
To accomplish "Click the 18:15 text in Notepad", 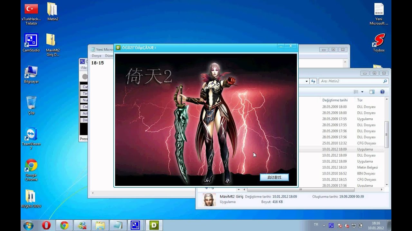I will pyautogui.click(x=98, y=63).
